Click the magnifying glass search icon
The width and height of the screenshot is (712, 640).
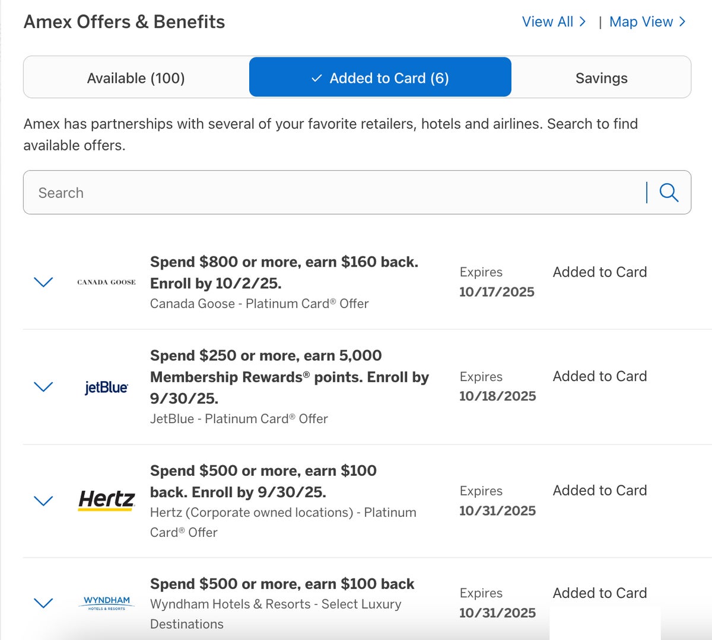(x=669, y=193)
